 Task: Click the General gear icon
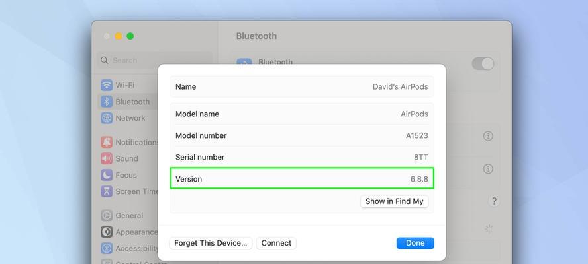coord(107,215)
